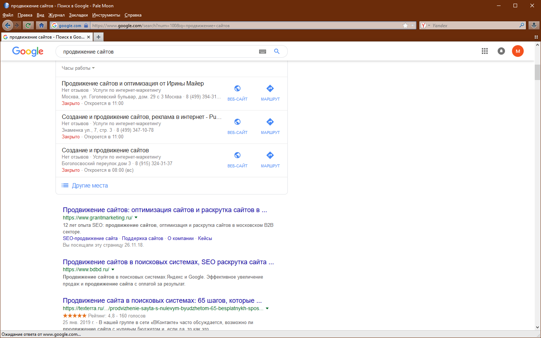
Task: Focus the Yandex search field in toolbar
Action: [474, 26]
